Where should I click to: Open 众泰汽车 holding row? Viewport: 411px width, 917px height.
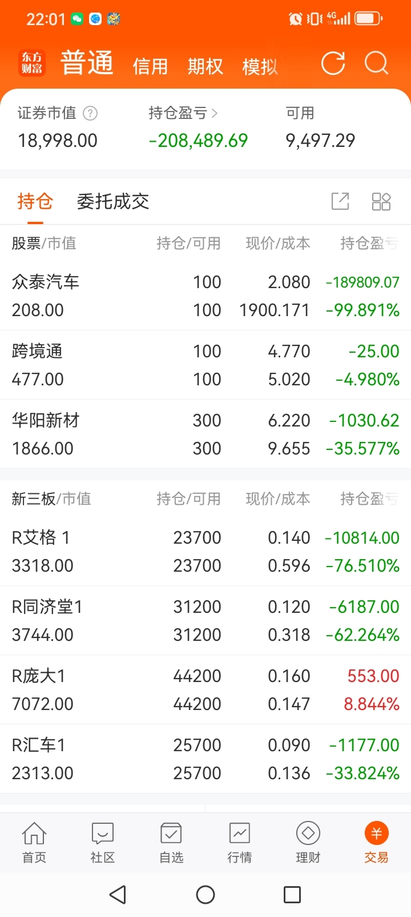click(x=205, y=296)
